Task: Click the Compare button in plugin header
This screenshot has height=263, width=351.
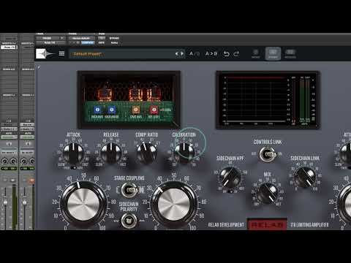Action: (x=88, y=42)
